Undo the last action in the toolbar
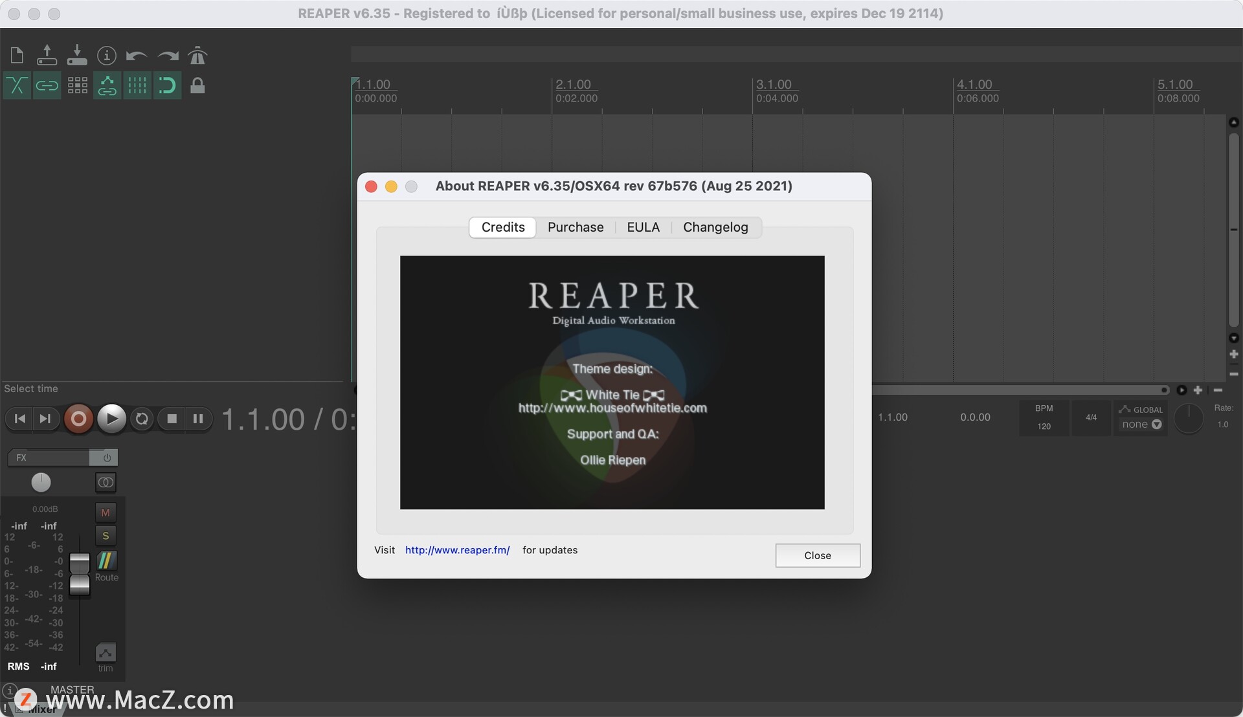This screenshot has height=717, width=1243. click(137, 56)
